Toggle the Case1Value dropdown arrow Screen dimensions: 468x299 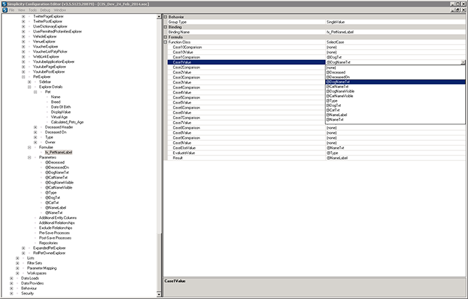[463, 62]
